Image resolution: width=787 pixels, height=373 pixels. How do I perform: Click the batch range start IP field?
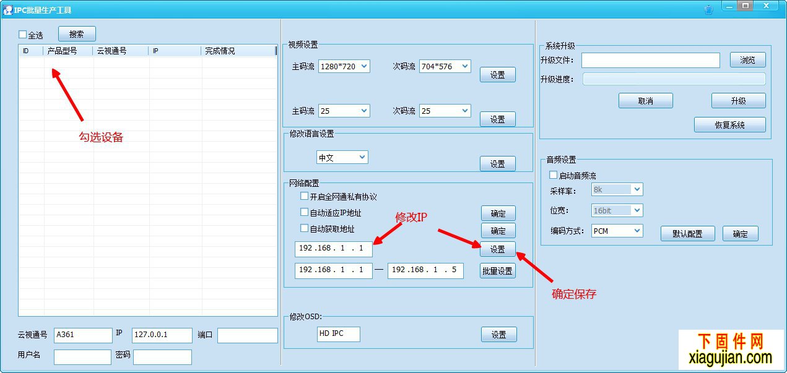pyautogui.click(x=334, y=270)
